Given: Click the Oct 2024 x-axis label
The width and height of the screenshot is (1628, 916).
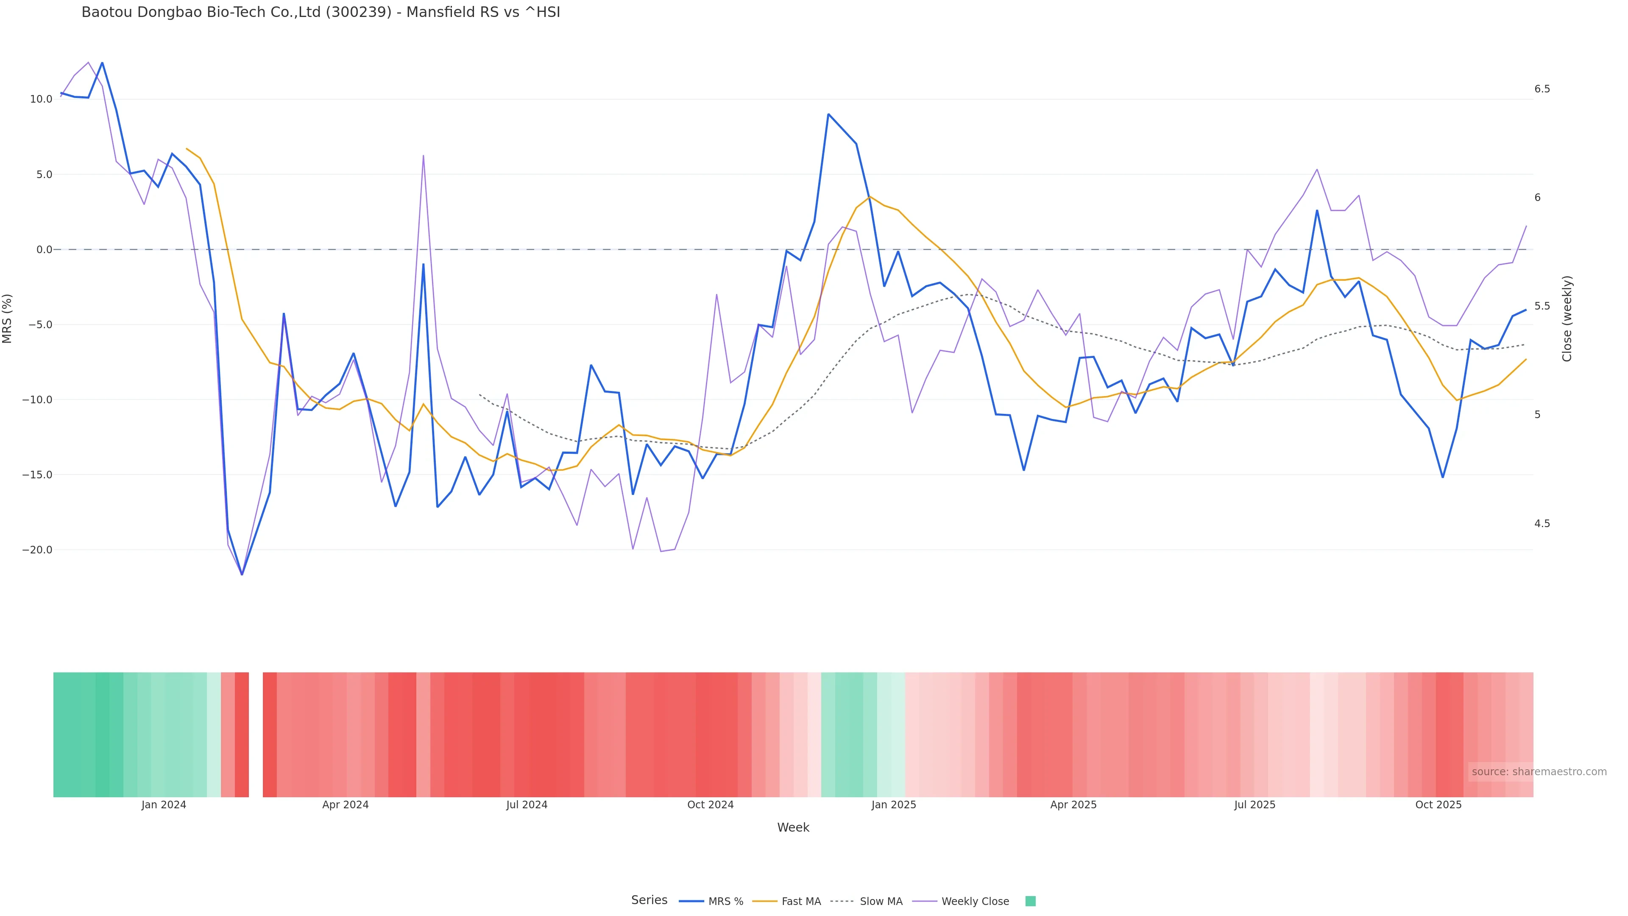Looking at the screenshot, I should [x=711, y=805].
